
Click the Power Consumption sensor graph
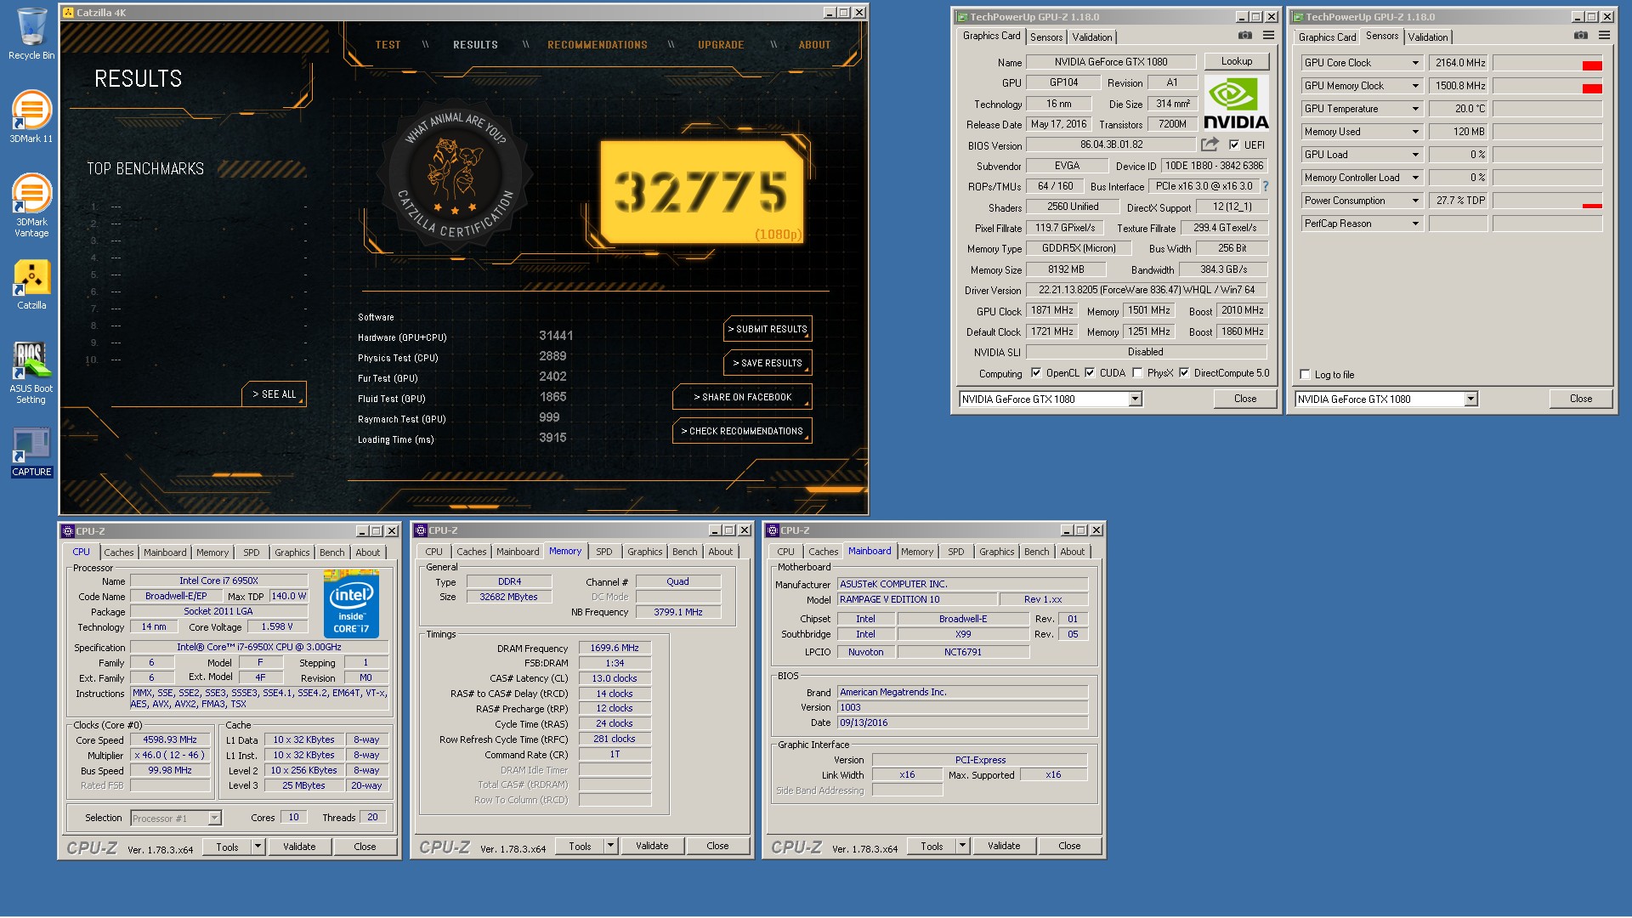[1547, 201]
